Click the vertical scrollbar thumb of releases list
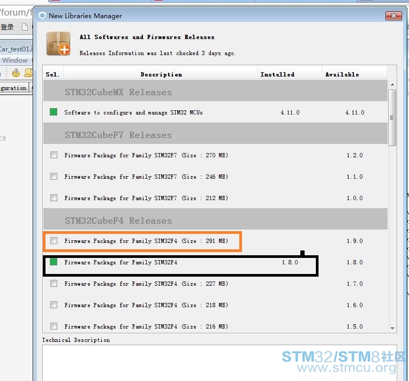The height and width of the screenshot is (381, 409). point(392,118)
